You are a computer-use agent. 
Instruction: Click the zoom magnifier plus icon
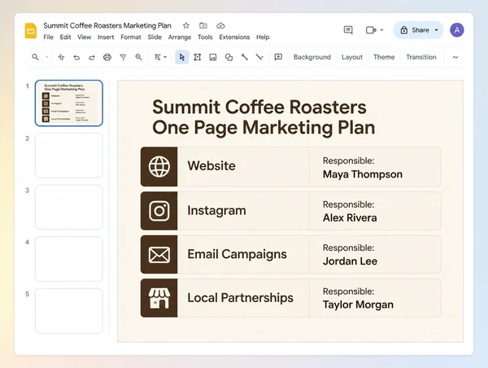[138, 57]
